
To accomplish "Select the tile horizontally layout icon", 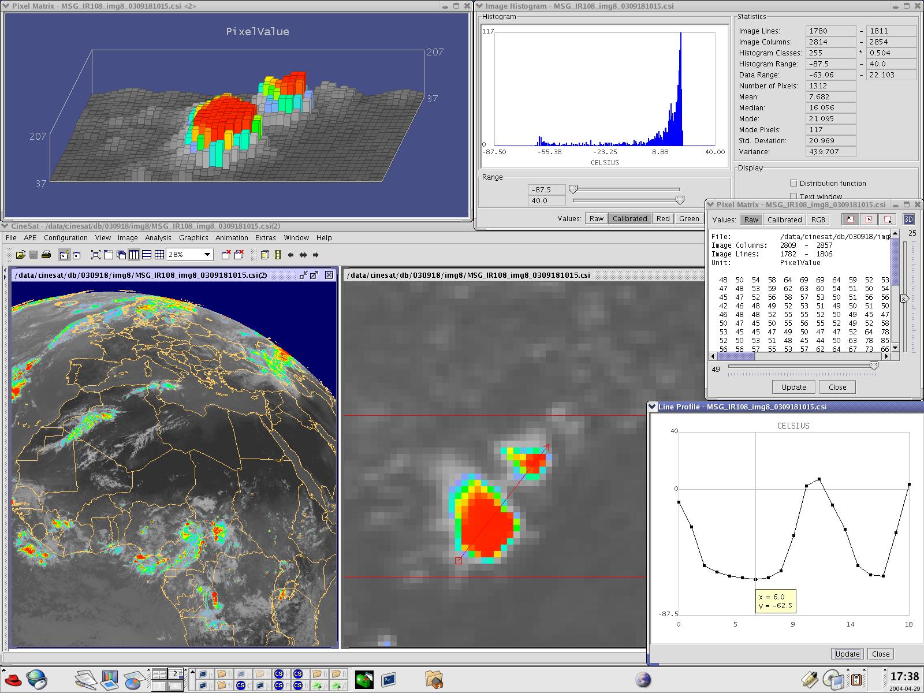I will (x=147, y=255).
